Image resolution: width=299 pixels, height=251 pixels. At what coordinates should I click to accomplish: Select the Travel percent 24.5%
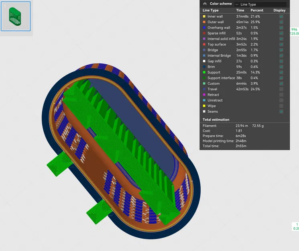[255, 89]
